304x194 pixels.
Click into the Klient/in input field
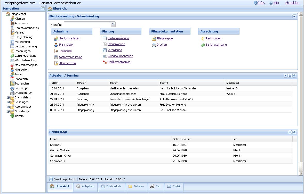click(x=88, y=24)
